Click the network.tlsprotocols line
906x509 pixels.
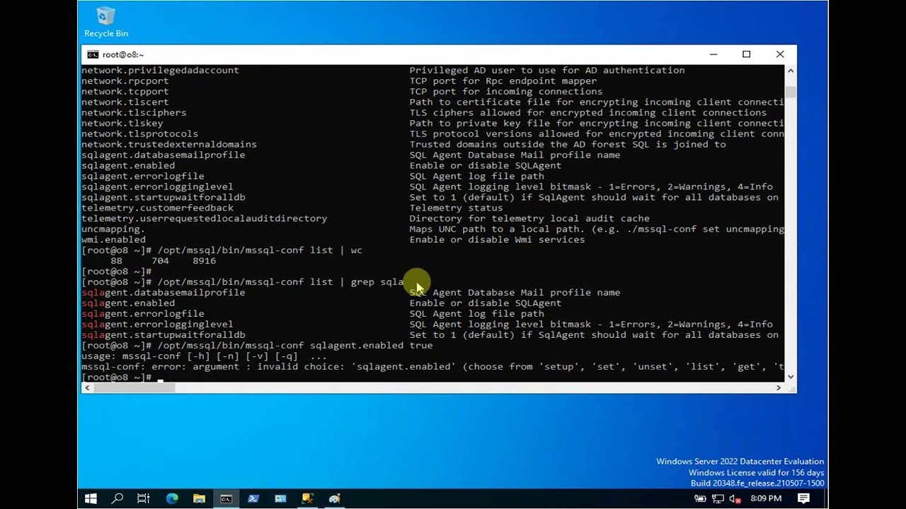coord(432,134)
